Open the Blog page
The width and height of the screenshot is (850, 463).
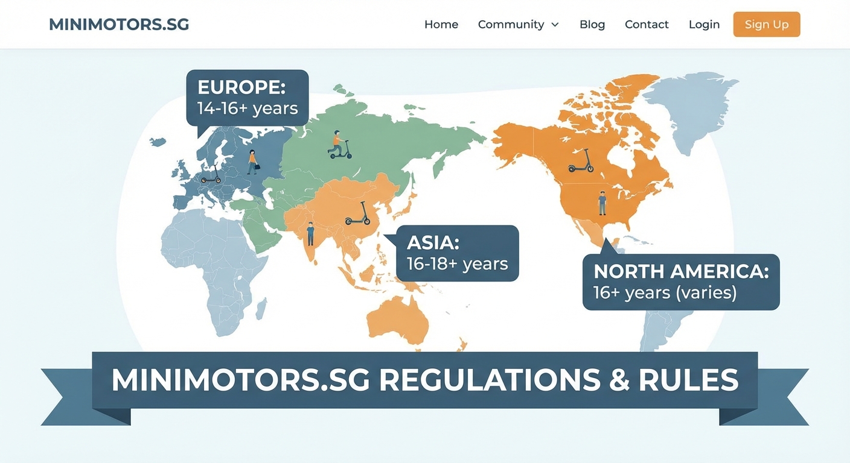[x=592, y=25]
